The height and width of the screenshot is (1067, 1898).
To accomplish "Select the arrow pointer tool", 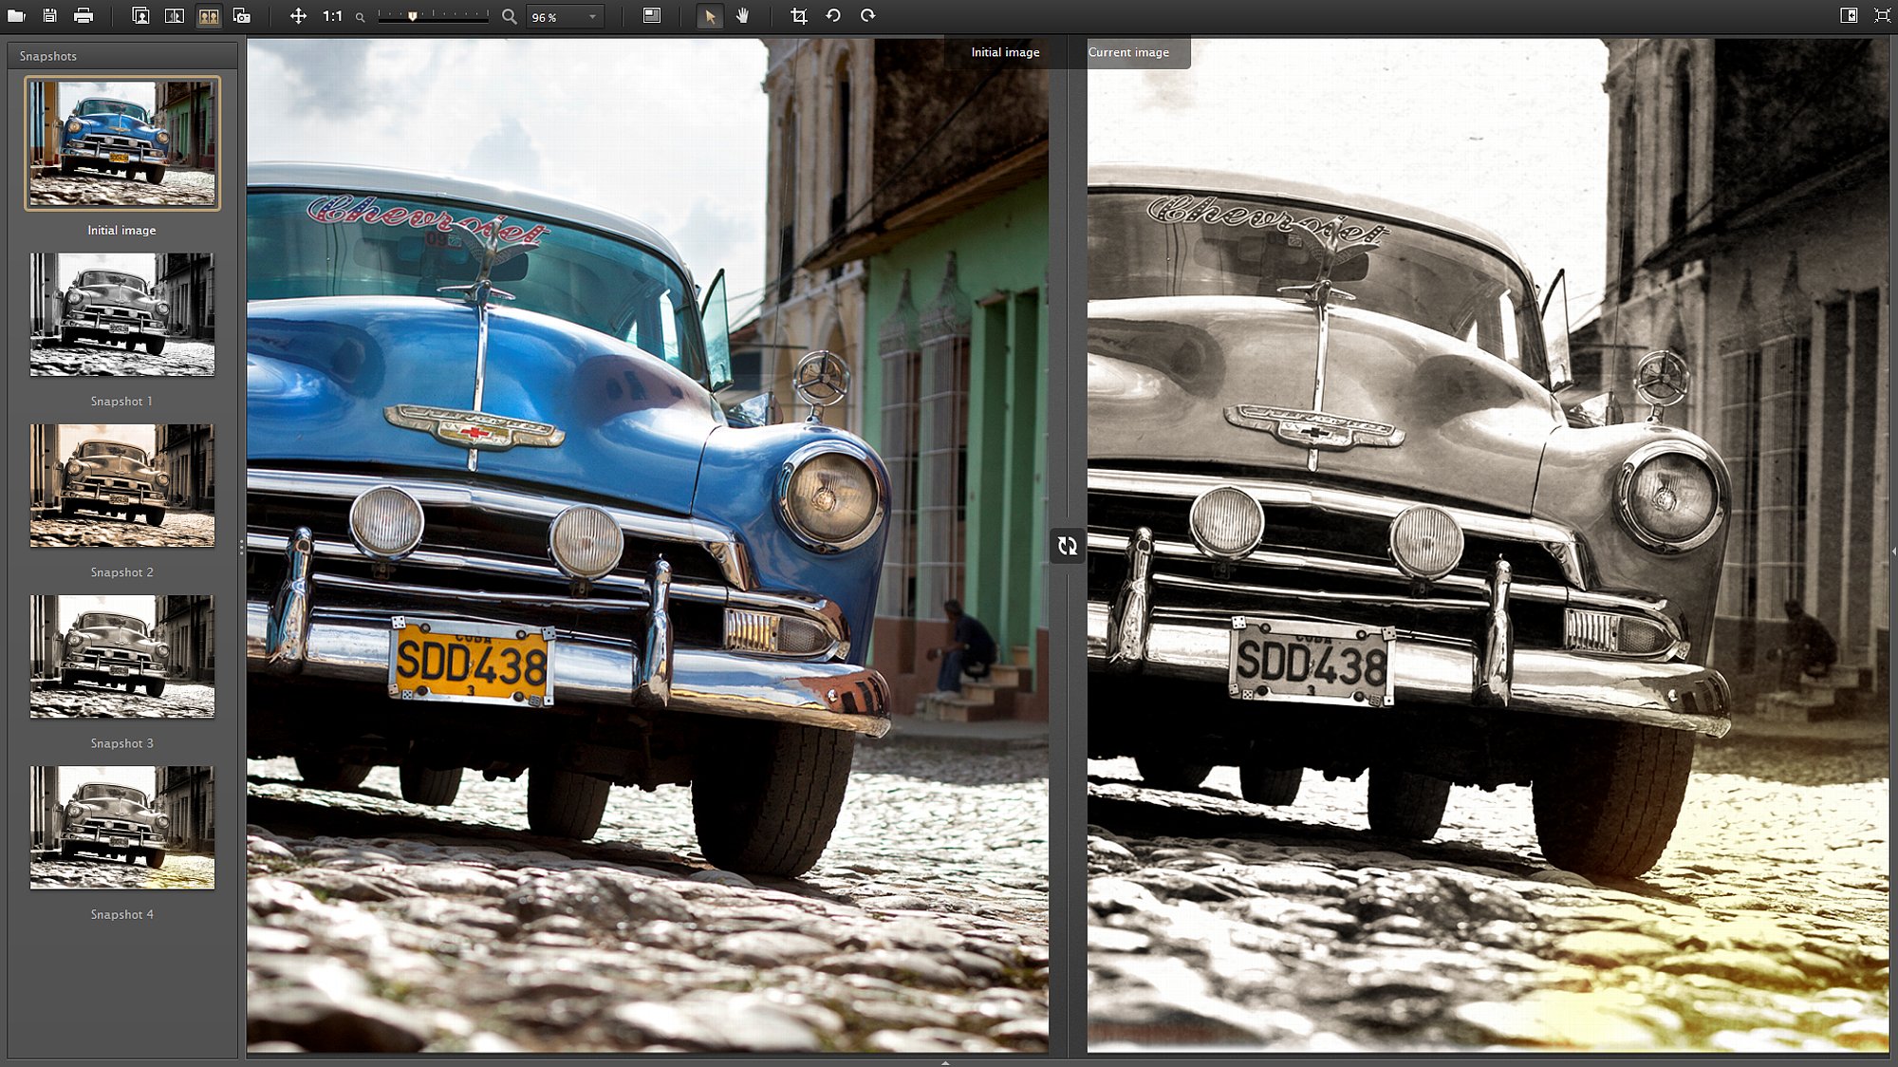I will [x=709, y=16].
